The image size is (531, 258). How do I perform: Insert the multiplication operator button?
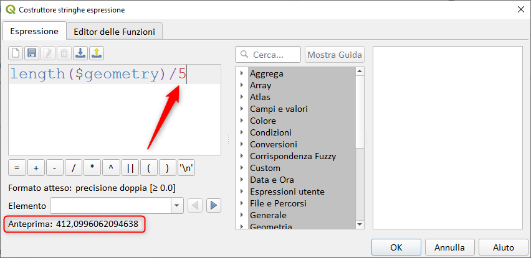tap(92, 168)
